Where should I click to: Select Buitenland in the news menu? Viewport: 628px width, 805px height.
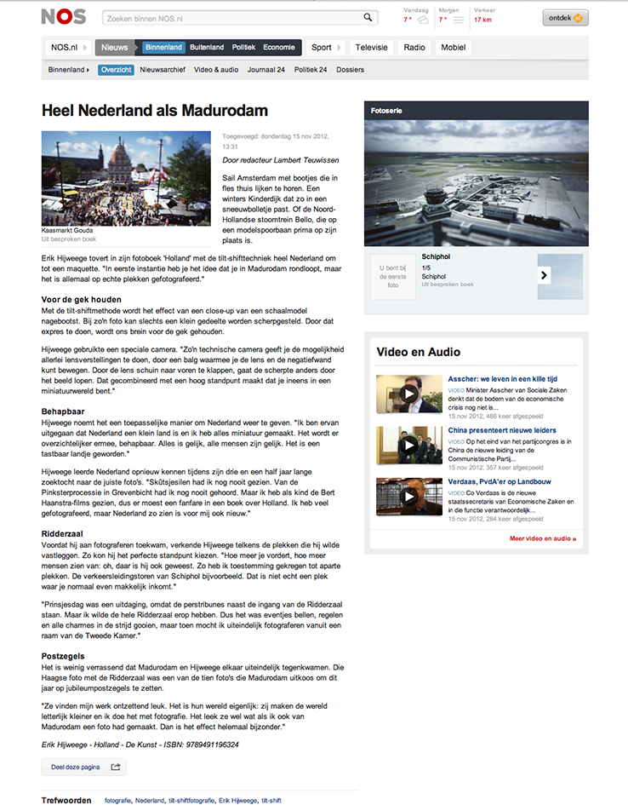pos(207,48)
